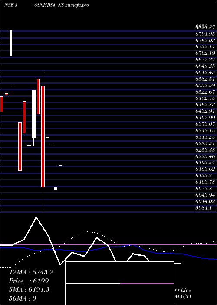
Task: Click the 6552.59 price label
Action: point(205,85)
